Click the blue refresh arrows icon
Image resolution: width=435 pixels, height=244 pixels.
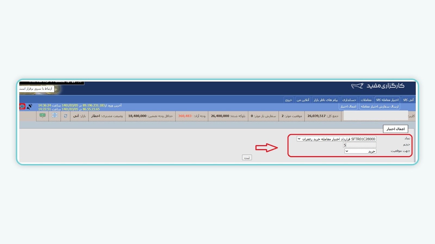[x=66, y=116]
